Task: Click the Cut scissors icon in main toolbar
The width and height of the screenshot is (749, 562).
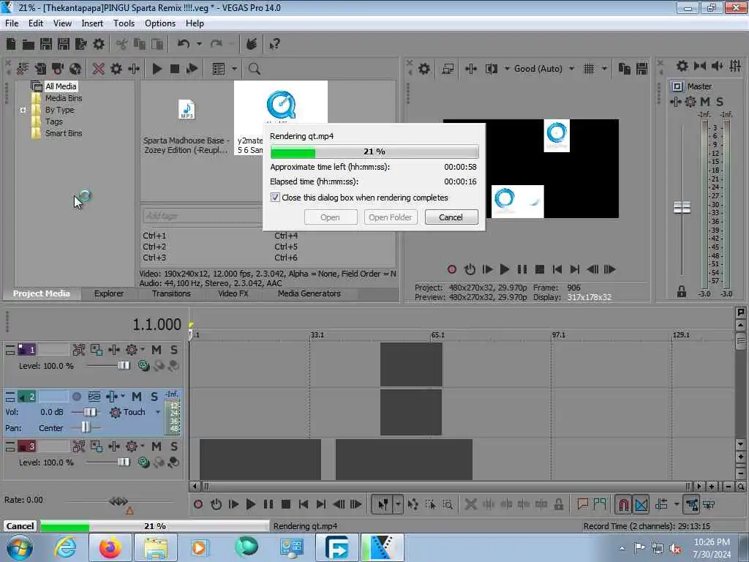Action: pyautogui.click(x=122, y=45)
